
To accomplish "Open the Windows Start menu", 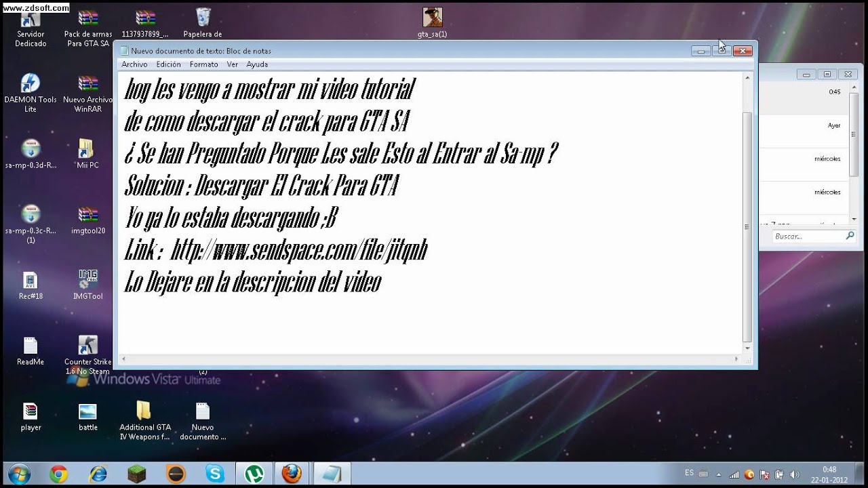I will pos(19,474).
